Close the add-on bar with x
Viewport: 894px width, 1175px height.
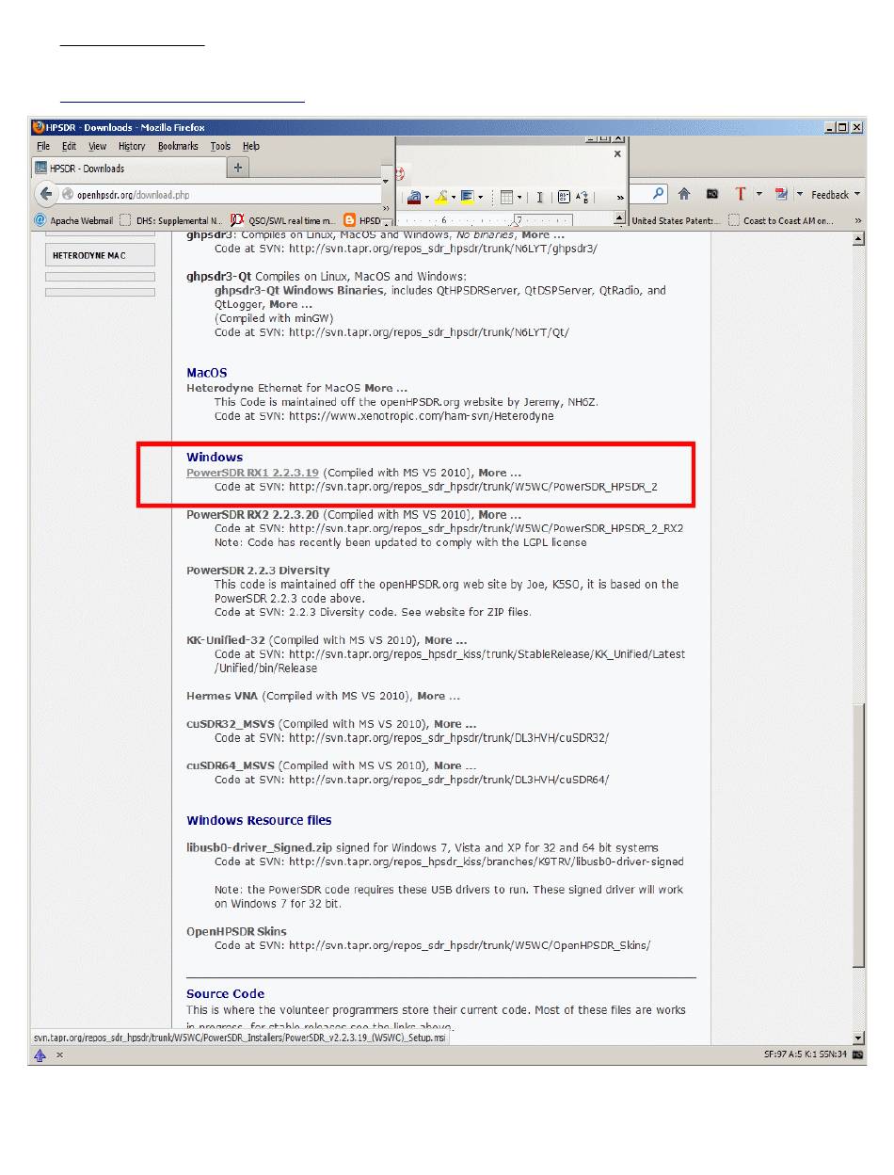[x=59, y=1055]
